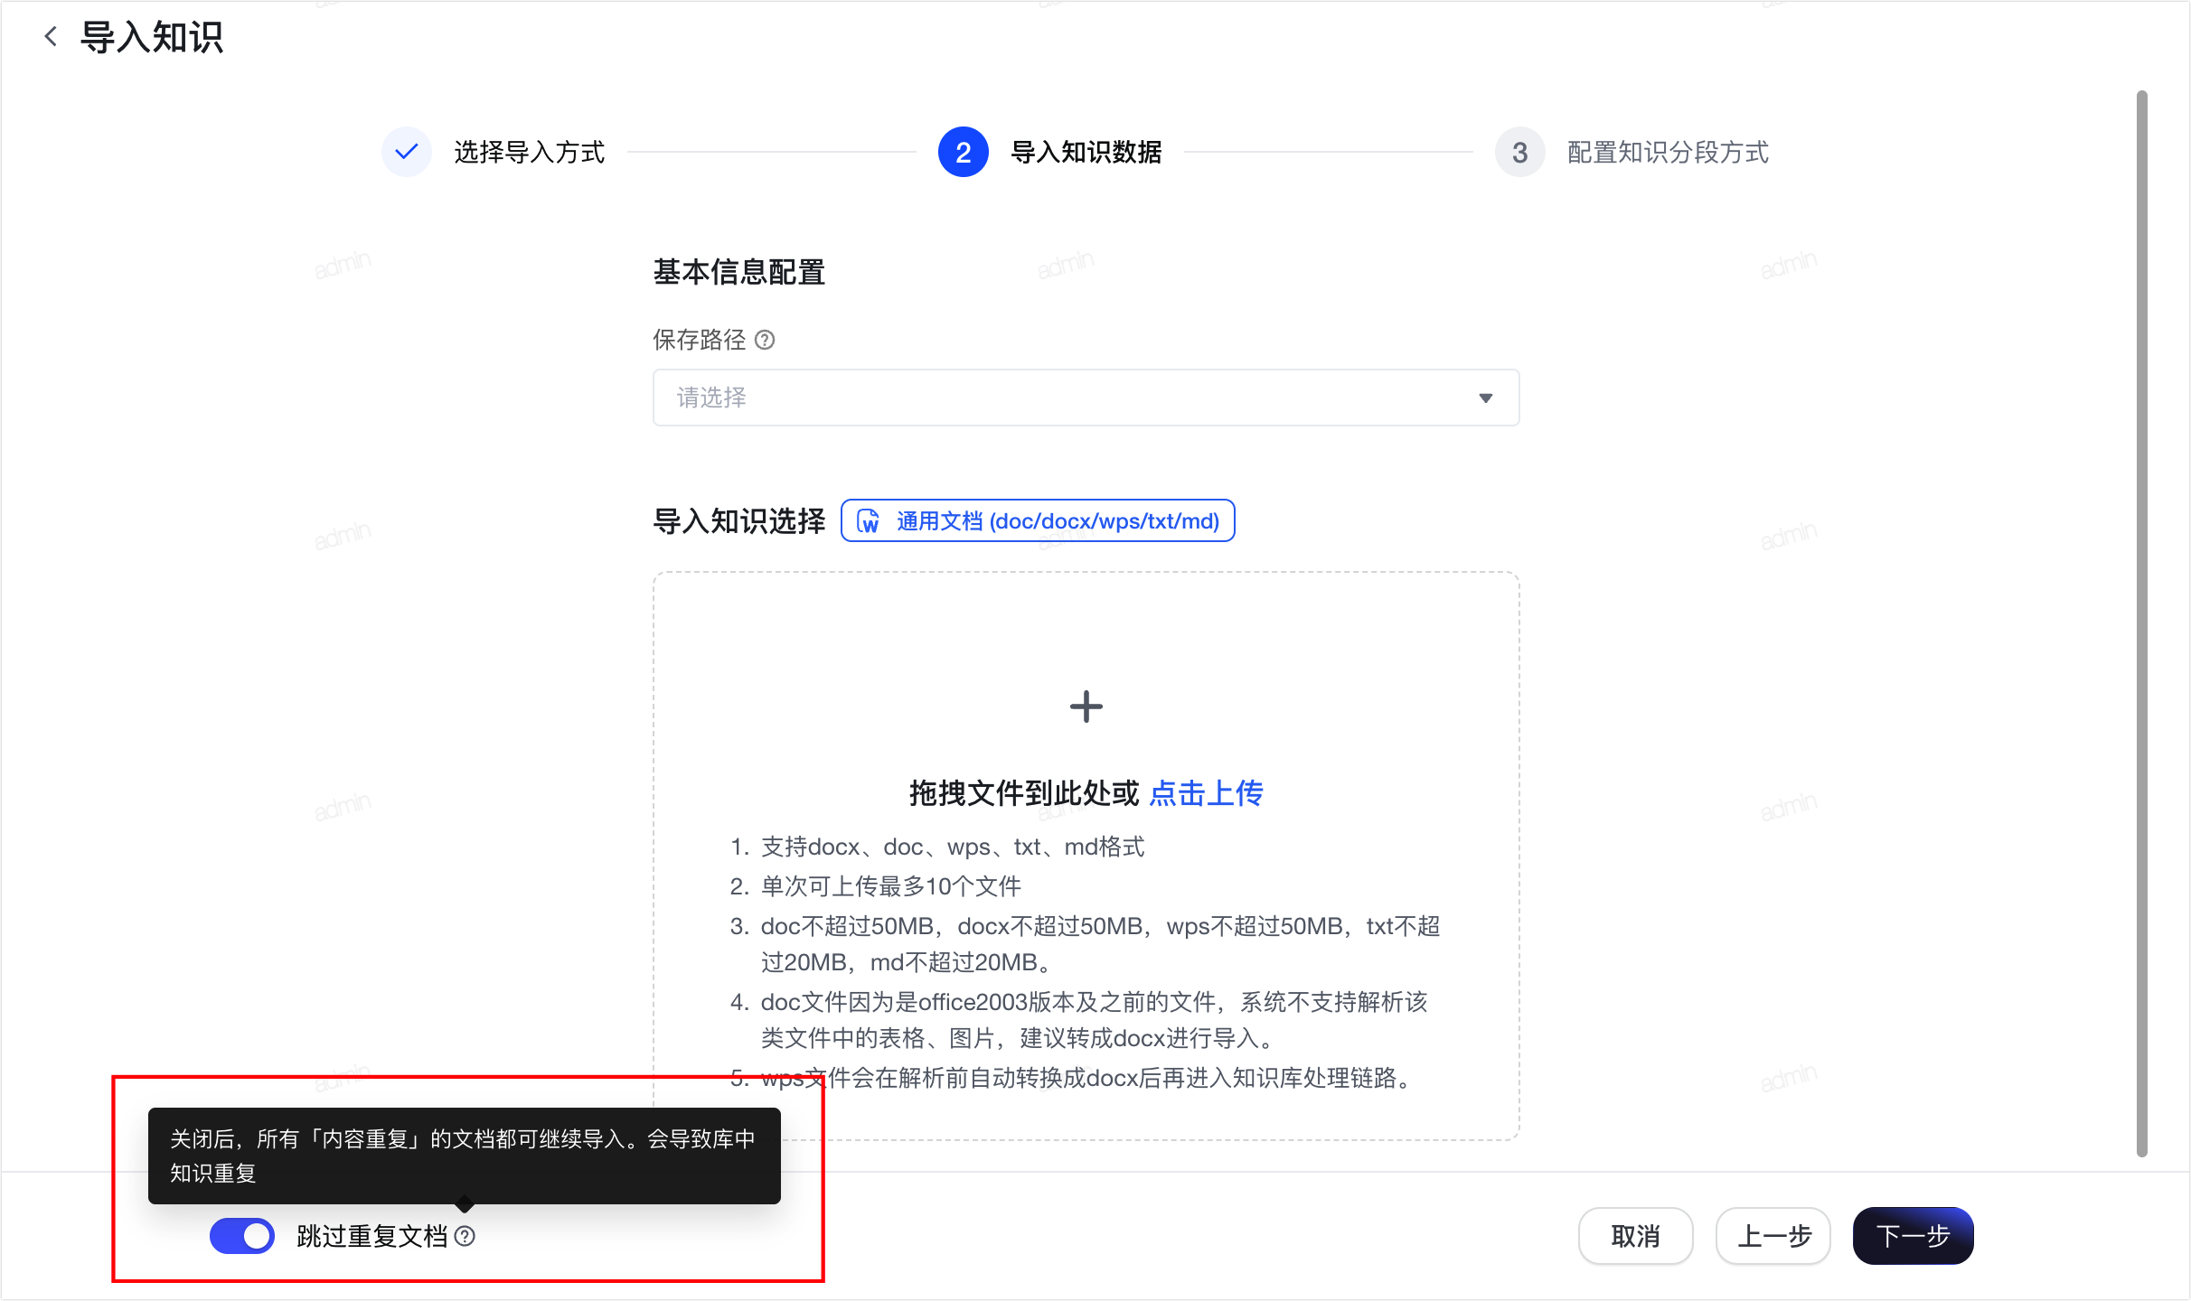Go to the 选择导入方式 step label
Viewport: 2191px width, 1301px height.
529,152
